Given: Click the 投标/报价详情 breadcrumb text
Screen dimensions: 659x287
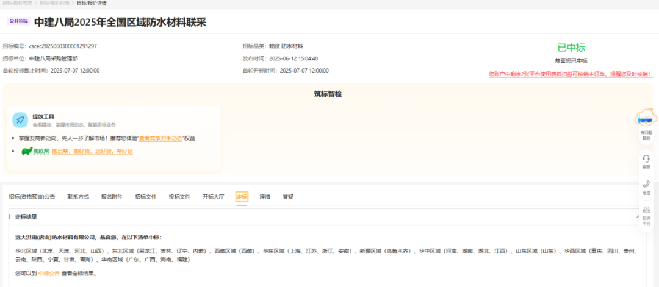Looking at the screenshot, I should pos(92,3).
